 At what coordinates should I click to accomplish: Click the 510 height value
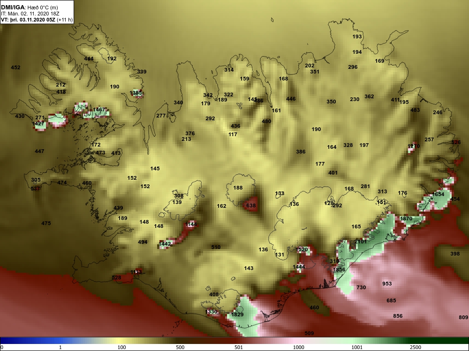[x=216, y=247]
